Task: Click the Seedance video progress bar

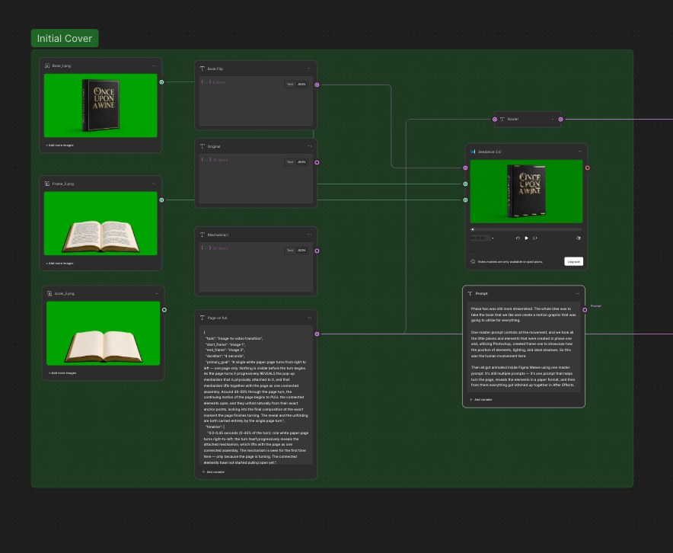Action: click(526, 230)
